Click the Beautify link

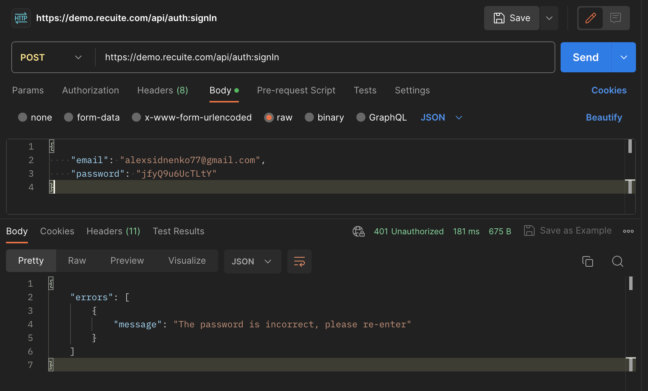click(x=604, y=117)
